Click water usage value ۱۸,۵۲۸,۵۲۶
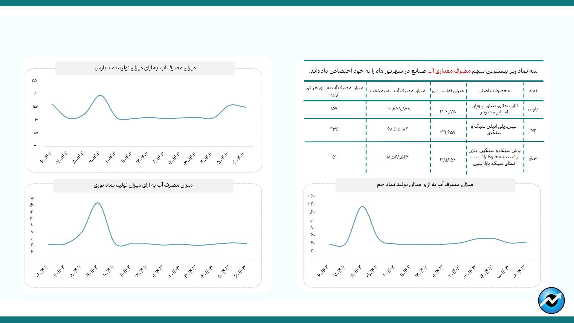 click(397, 157)
